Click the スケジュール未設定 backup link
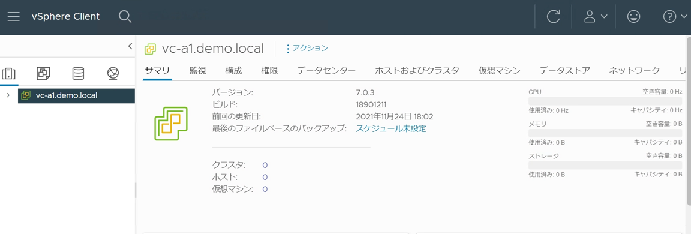Image resolution: width=691 pixels, height=234 pixels. 391,128
